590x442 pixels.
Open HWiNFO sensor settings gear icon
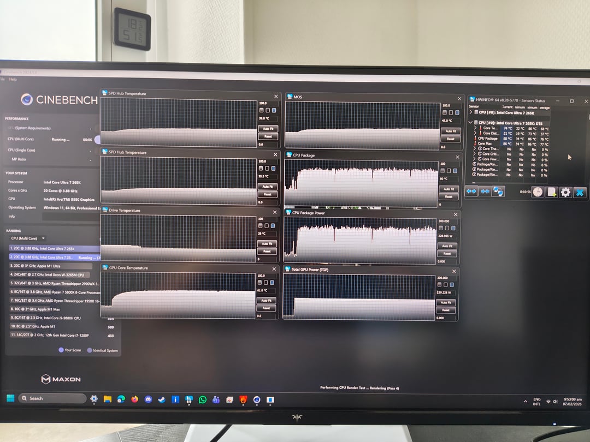(566, 192)
